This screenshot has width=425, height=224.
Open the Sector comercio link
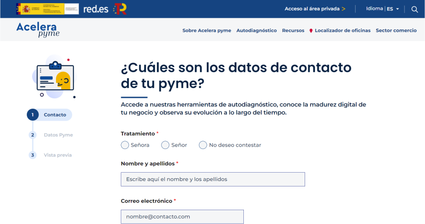pyautogui.click(x=396, y=30)
